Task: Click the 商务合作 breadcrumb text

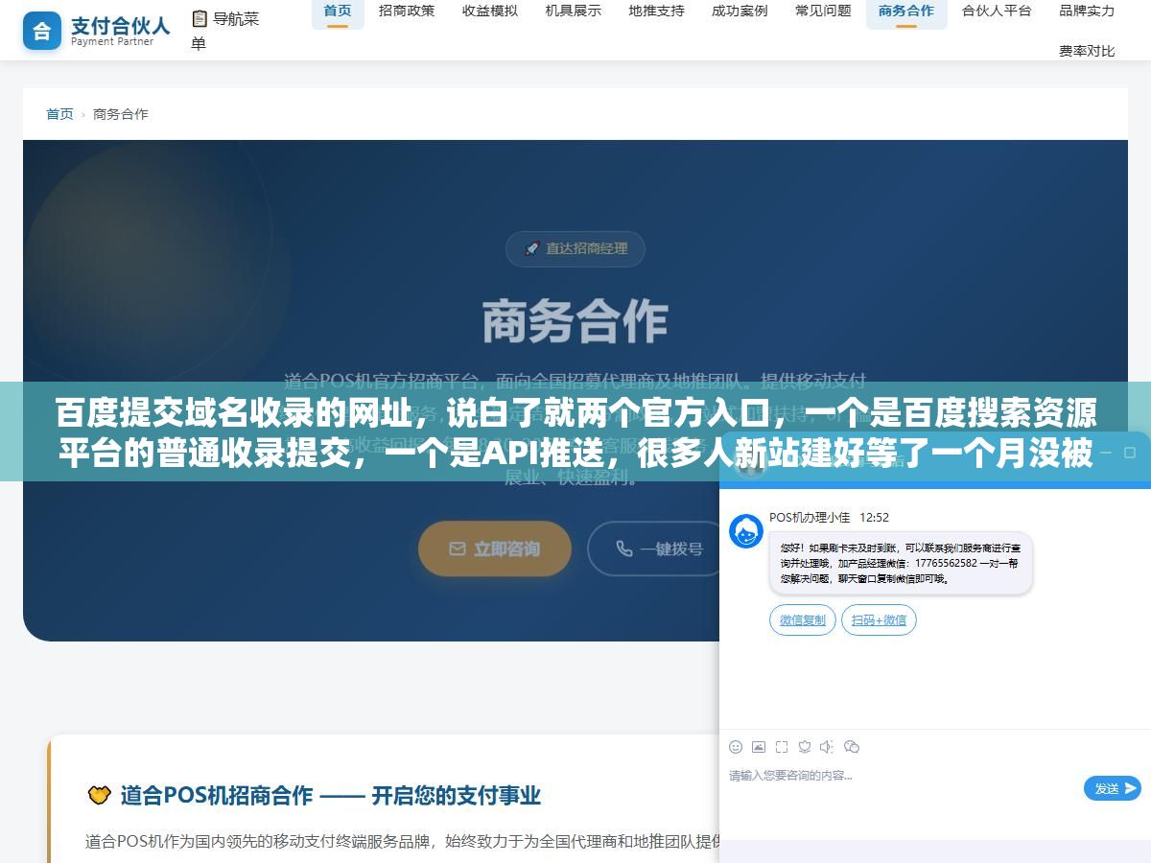Action: tap(121, 114)
